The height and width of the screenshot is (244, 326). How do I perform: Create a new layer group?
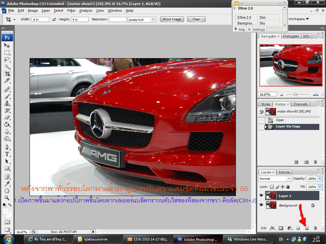298,228
